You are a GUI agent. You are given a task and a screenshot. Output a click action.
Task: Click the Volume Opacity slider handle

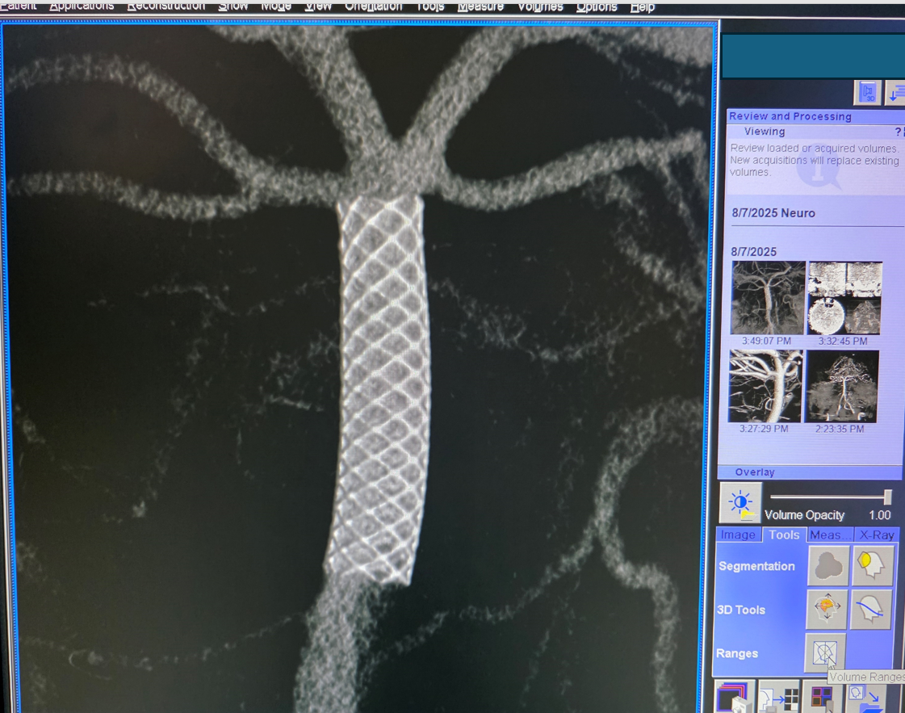coord(887,497)
